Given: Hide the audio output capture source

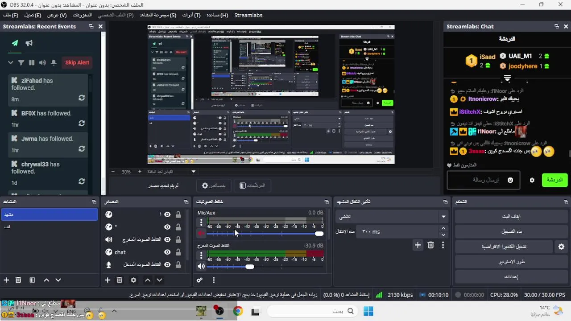Looking at the screenshot, I should pyautogui.click(x=167, y=239).
